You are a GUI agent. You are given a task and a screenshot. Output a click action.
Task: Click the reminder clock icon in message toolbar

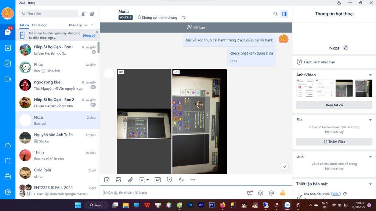169,179
